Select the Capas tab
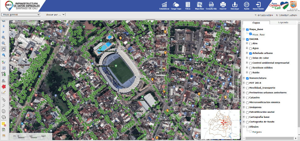300x141 pixels. [256, 23]
